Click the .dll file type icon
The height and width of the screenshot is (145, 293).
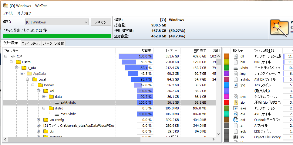235,56
